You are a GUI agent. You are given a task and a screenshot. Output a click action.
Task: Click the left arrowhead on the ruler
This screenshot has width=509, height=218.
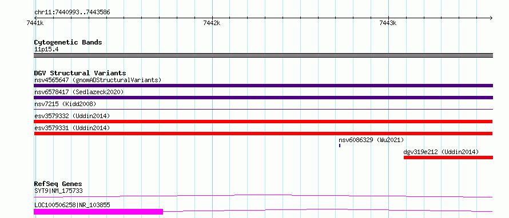pos(35,18)
